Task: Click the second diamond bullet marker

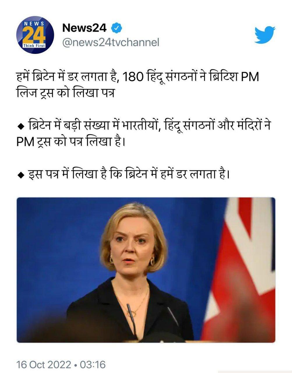Action: pos(20,175)
